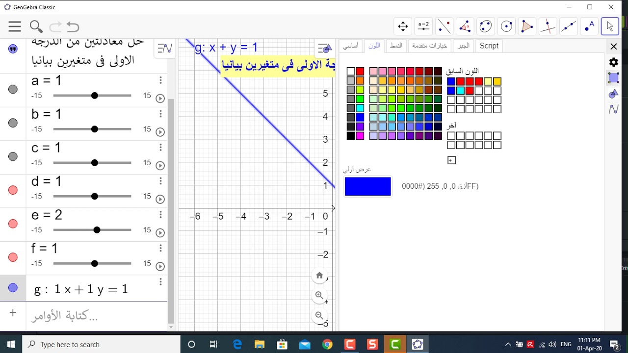Viewport: 628px width, 353px height.
Task: Toggle visibility of line g
Action: [x=13, y=288]
